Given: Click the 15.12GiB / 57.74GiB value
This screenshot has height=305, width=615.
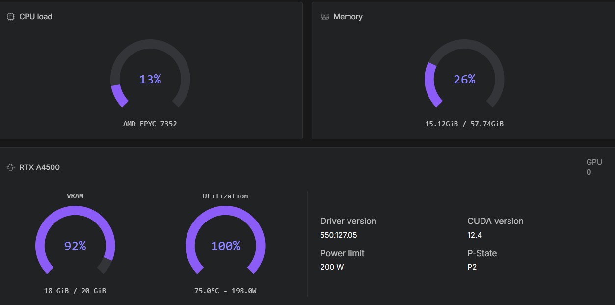Looking at the screenshot, I should (464, 124).
